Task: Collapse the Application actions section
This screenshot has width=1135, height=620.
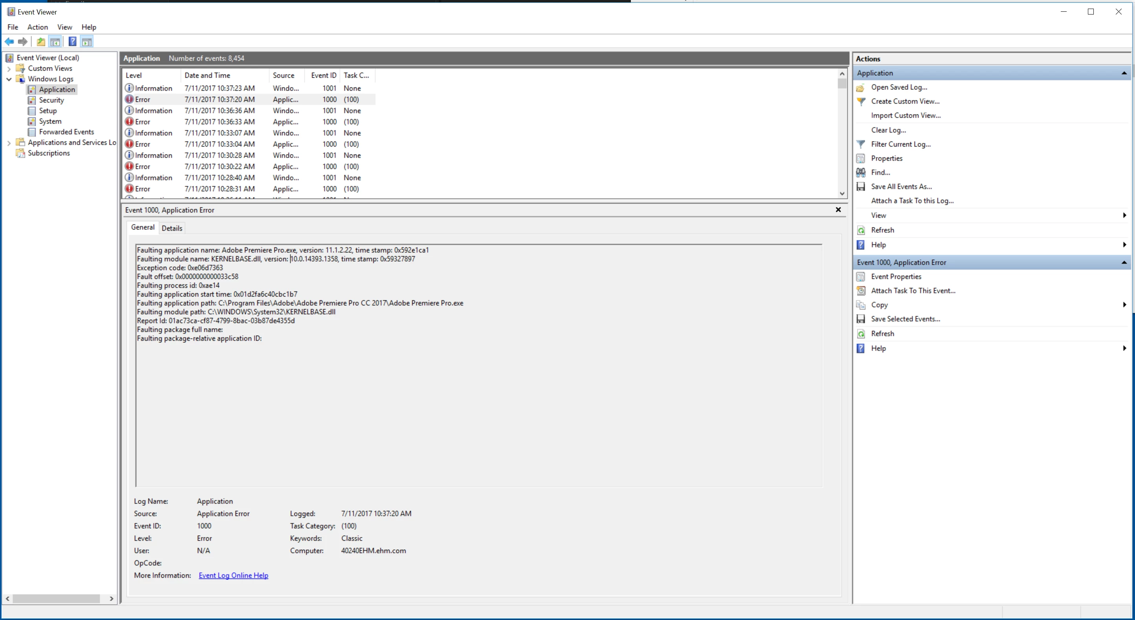Action: pyautogui.click(x=1124, y=73)
